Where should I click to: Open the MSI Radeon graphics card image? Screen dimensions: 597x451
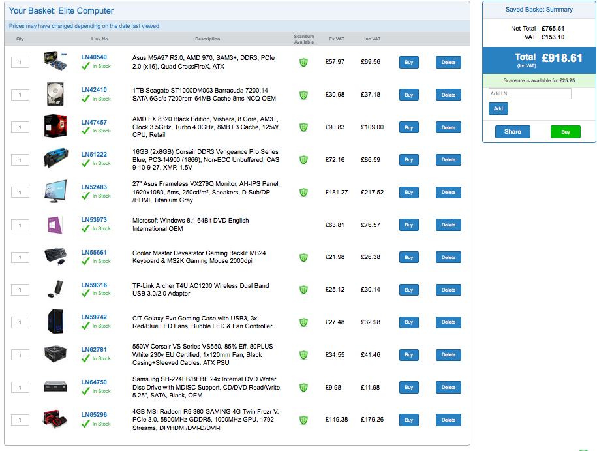[55, 419]
